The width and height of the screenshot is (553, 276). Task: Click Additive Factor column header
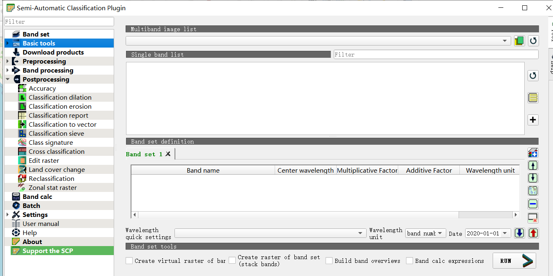click(x=429, y=170)
